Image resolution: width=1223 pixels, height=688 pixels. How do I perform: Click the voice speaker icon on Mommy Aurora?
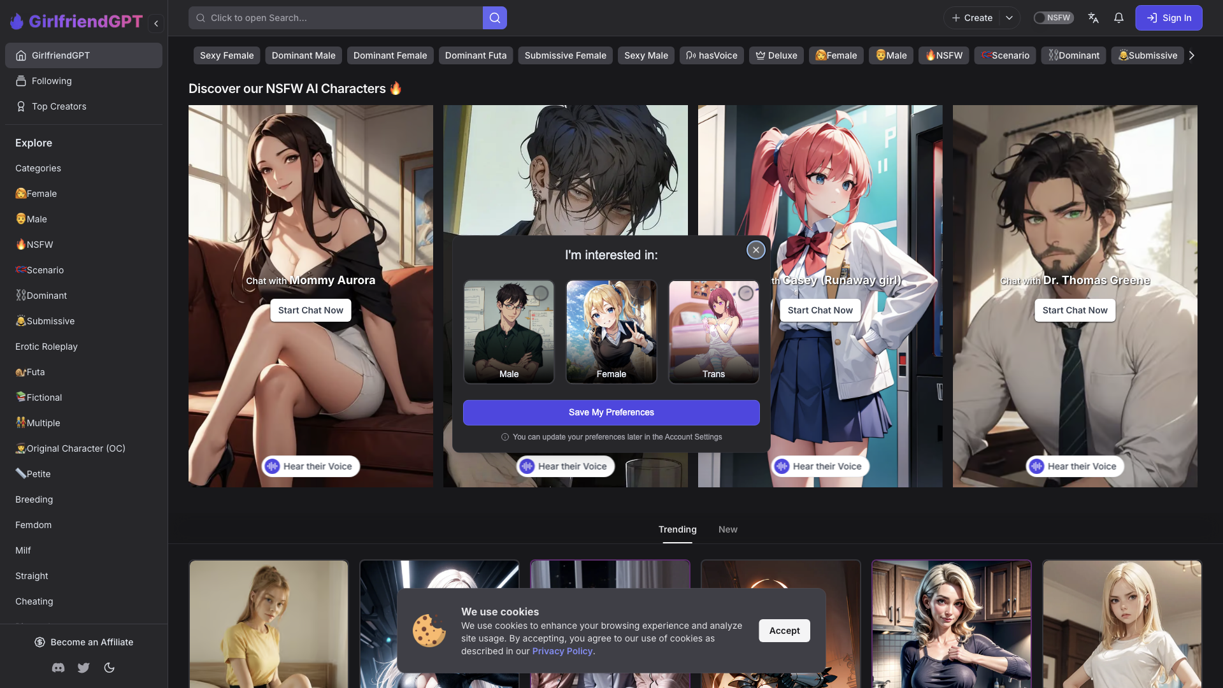point(272,466)
